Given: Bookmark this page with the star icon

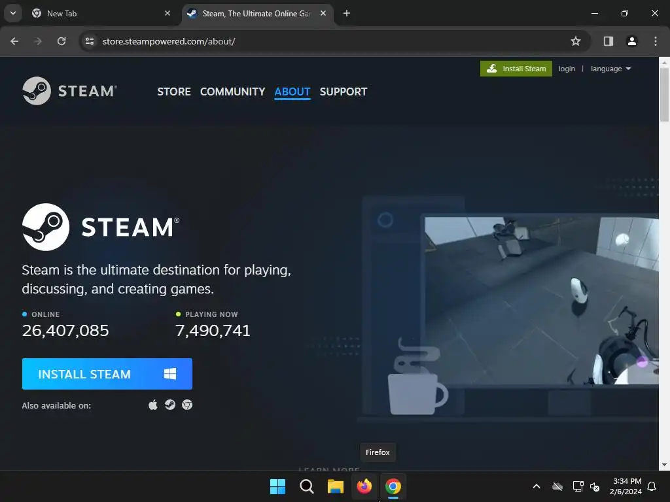Looking at the screenshot, I should tap(576, 41).
